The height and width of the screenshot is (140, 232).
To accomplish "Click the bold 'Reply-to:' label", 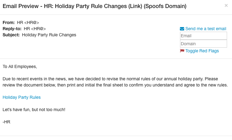I will coord(12,29).
